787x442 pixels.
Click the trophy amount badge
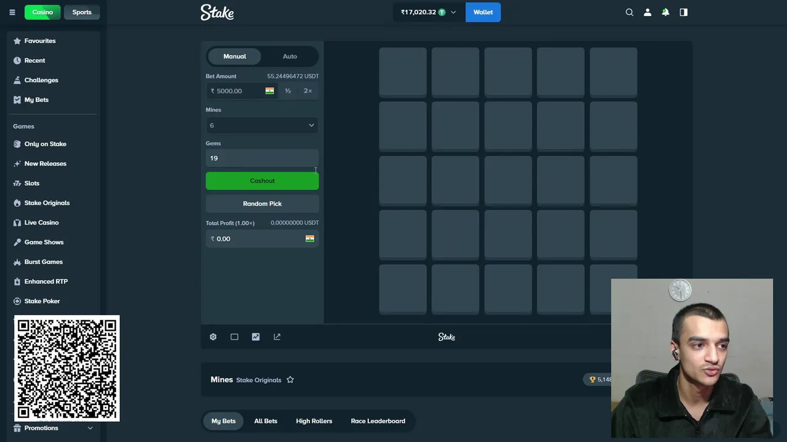[598, 379]
